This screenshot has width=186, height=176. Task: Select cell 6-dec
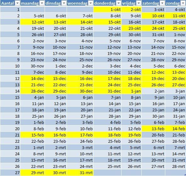click(176, 66)
